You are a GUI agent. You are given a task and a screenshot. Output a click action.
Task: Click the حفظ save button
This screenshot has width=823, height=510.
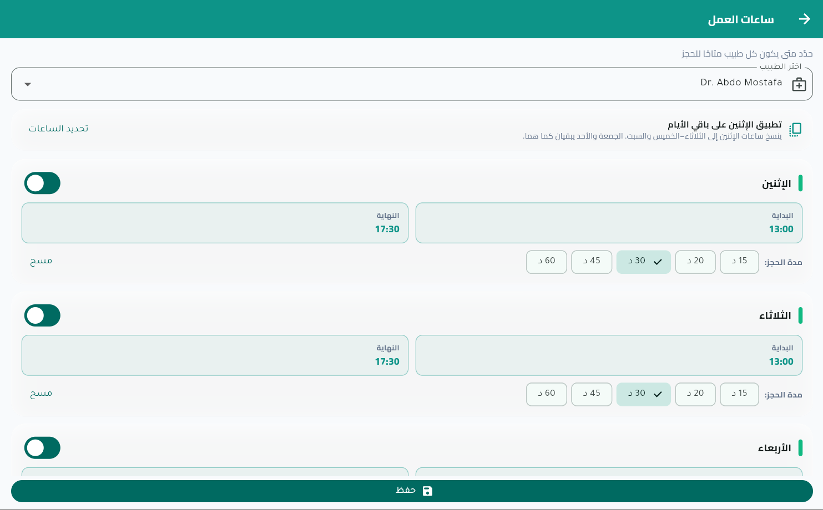point(412,491)
